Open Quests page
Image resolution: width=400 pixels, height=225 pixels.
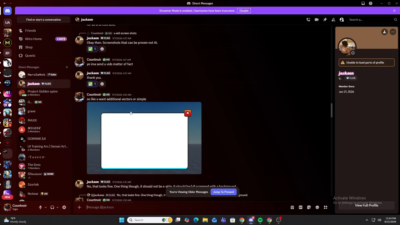coord(43,56)
